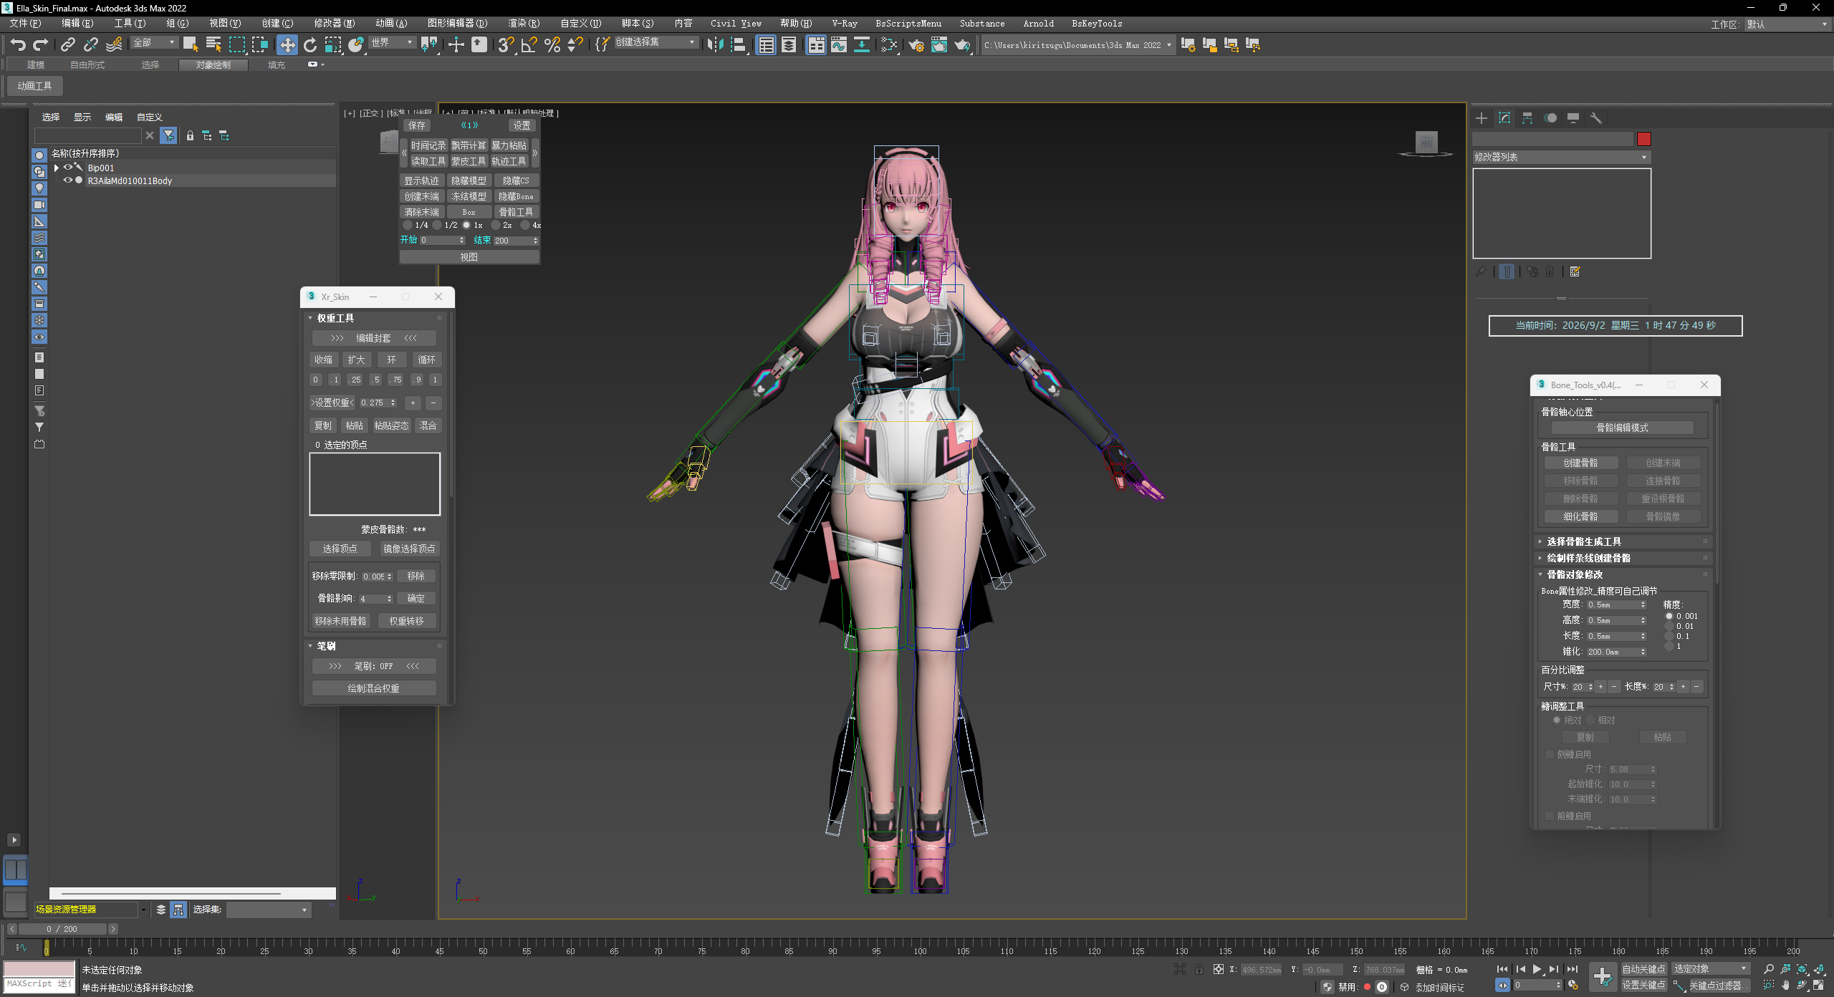Open the 渲染(R) menu

point(524,24)
